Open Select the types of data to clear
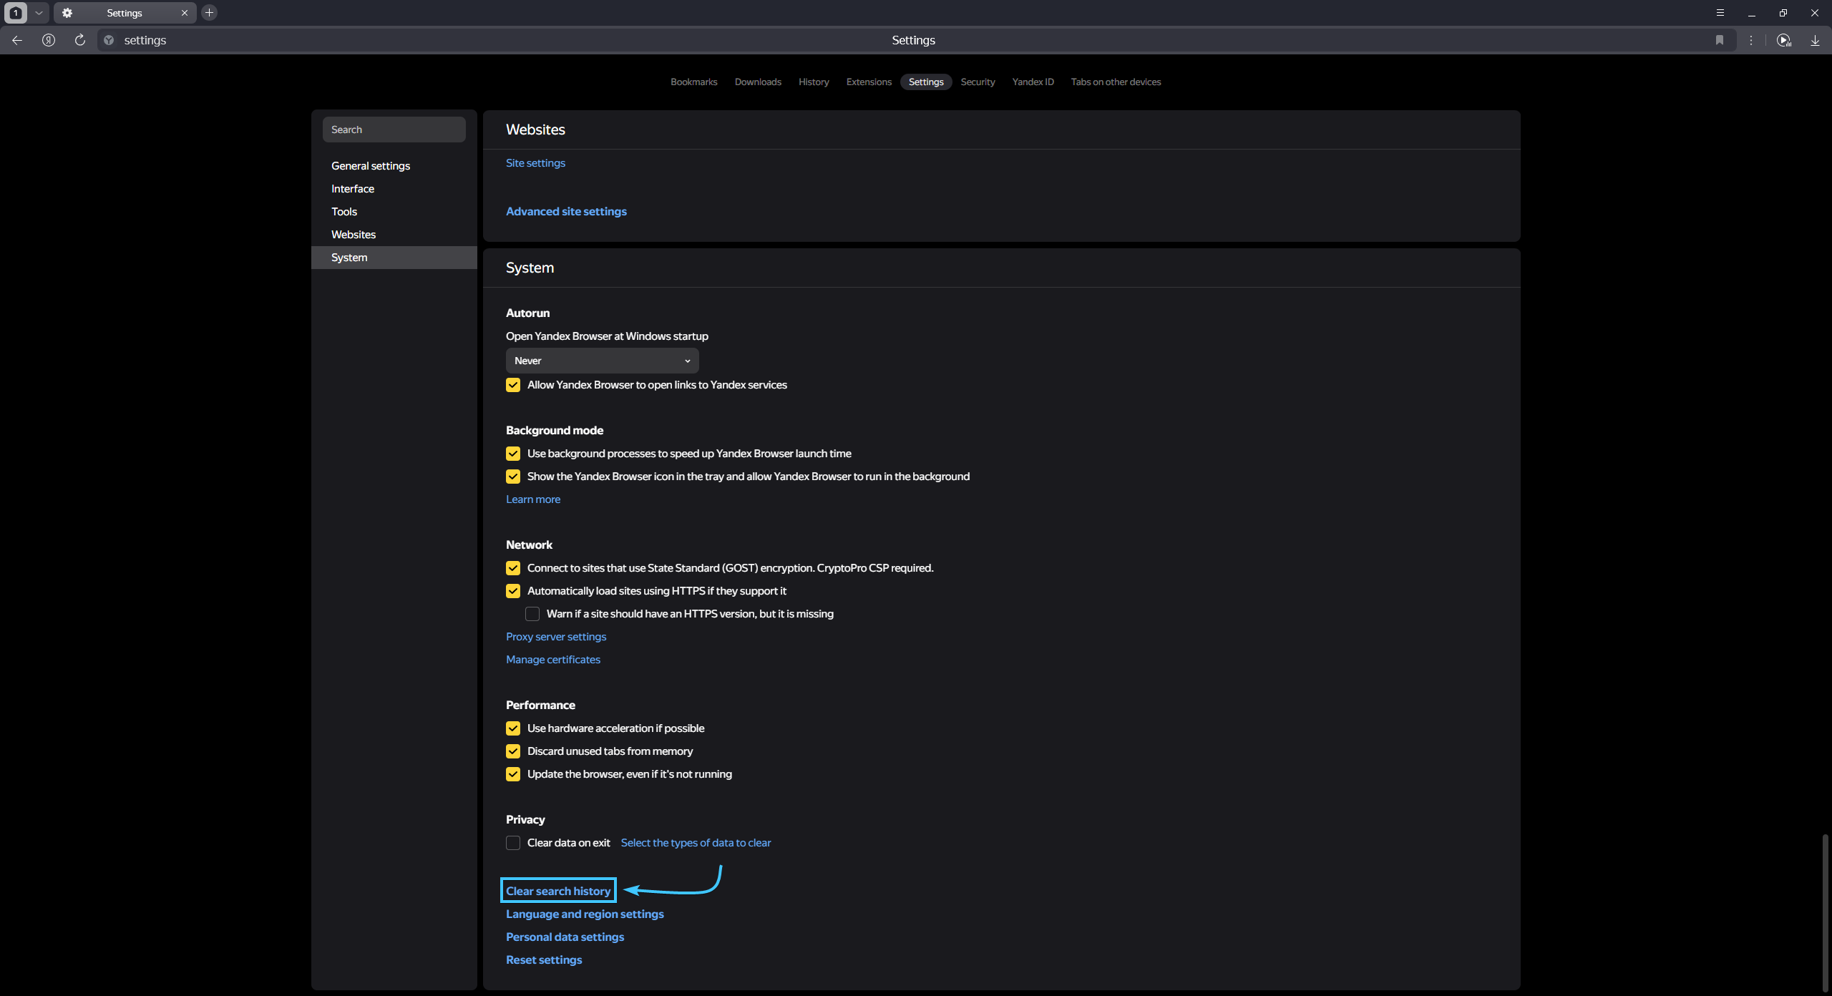1832x996 pixels. pos(696,842)
